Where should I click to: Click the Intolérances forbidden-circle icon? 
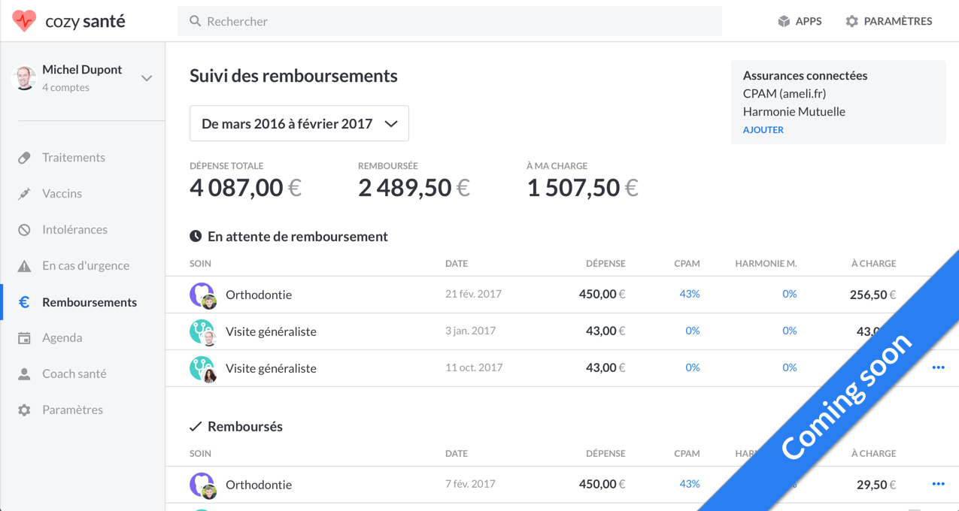coord(24,230)
